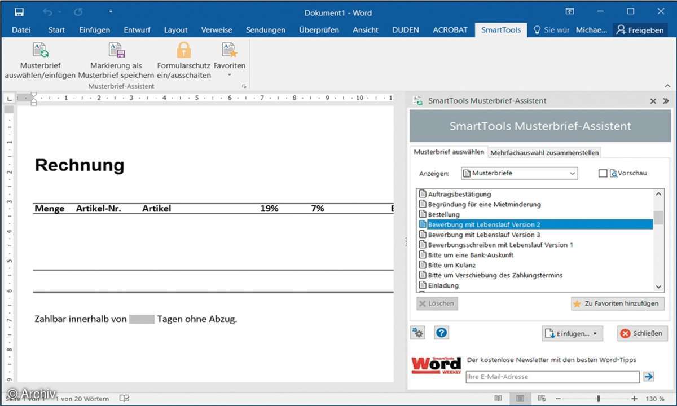Screen dimensions: 677x406
Task: Select 'Begründung für eine Mietminderung' entry
Action: pyautogui.click(x=484, y=204)
